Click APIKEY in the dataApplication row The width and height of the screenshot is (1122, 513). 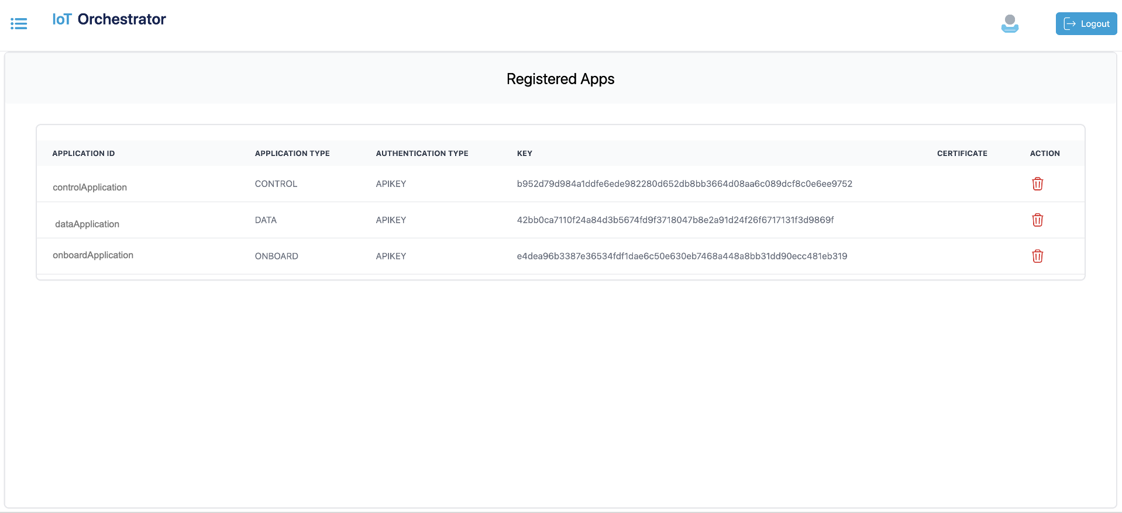pyautogui.click(x=391, y=220)
